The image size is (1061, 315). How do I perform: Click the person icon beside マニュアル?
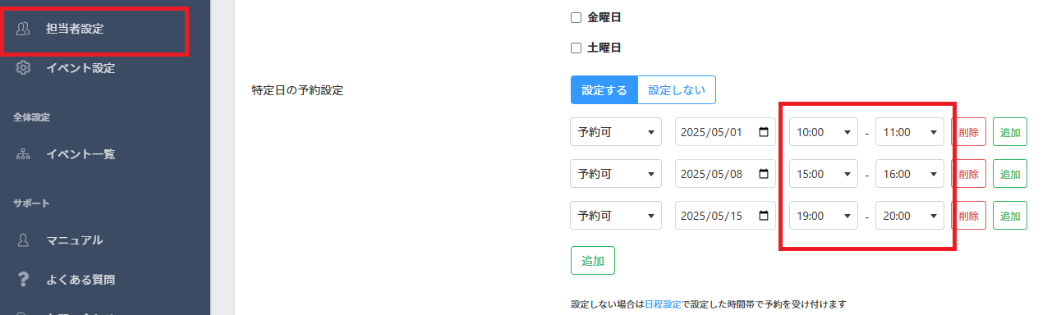23,240
